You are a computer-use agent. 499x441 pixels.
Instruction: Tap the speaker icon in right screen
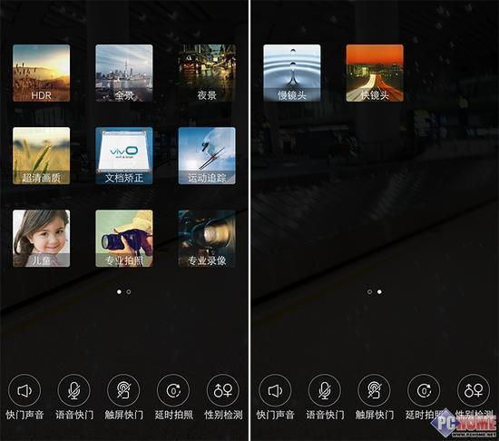[275, 391]
